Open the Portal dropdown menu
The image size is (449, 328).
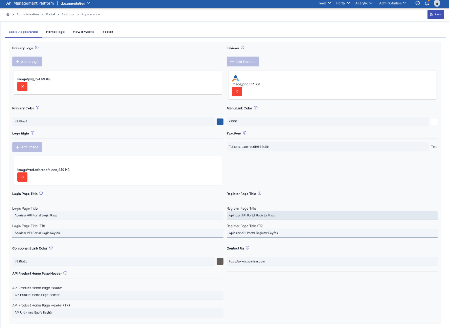click(x=343, y=3)
